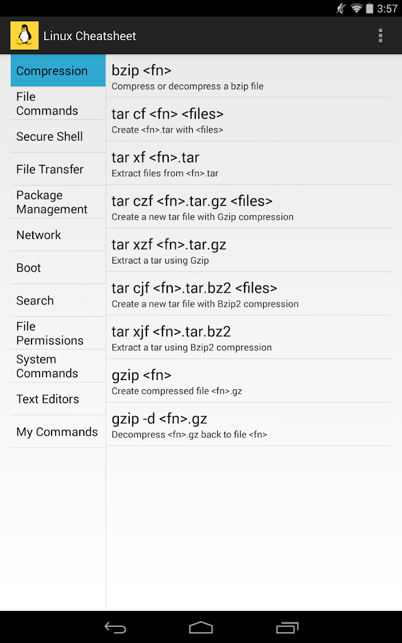Tap the bzip <fn> command entry
Screen dimensions: 402x643
pyautogui.click(x=249, y=76)
